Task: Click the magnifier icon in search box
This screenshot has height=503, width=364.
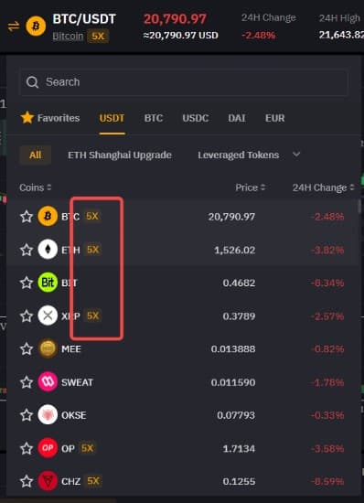Action: [x=32, y=82]
